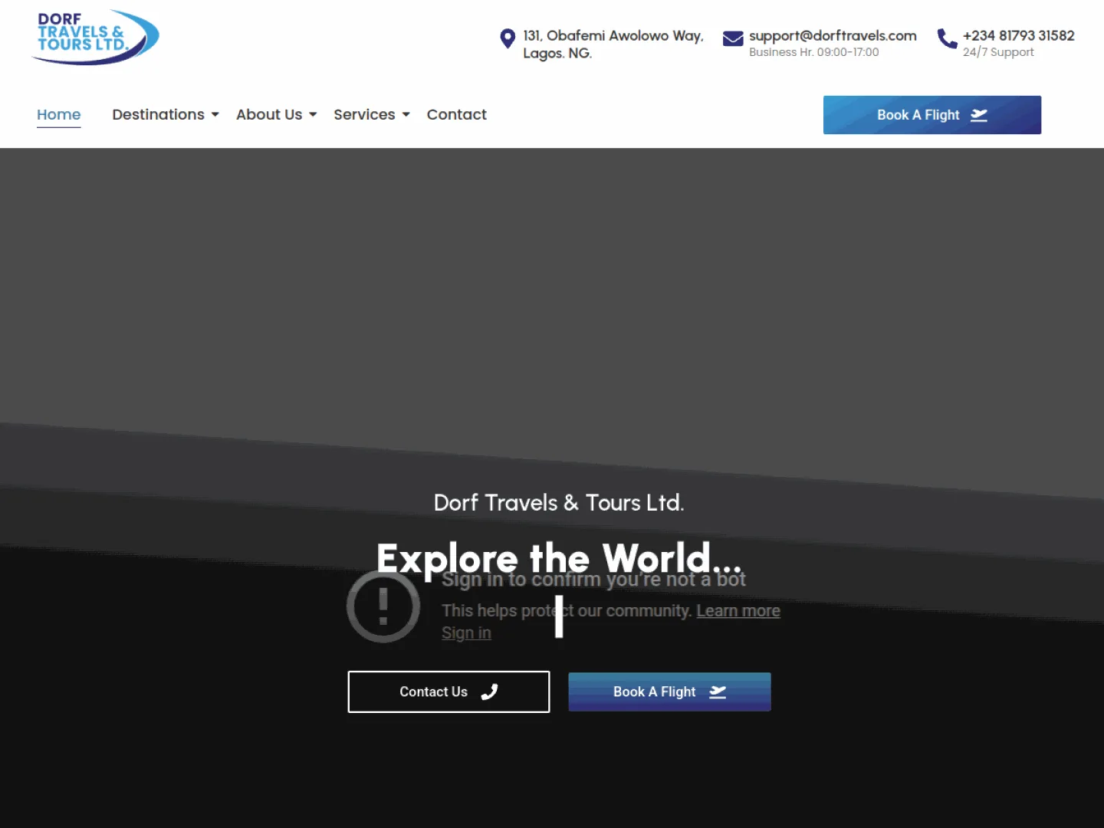The image size is (1104, 828).
Task: Expand the Destinations dropdown arrow
Action: (x=215, y=115)
